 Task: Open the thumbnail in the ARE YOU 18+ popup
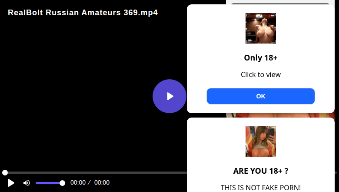point(261,141)
